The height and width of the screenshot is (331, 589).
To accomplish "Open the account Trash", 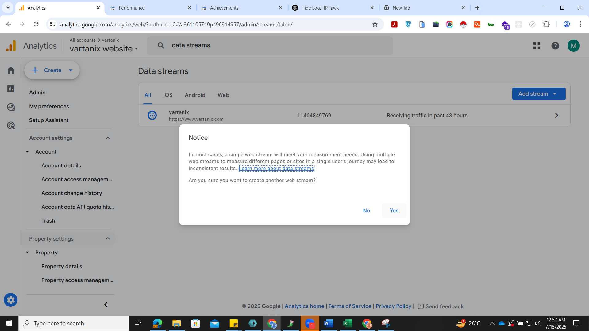I will point(48,221).
